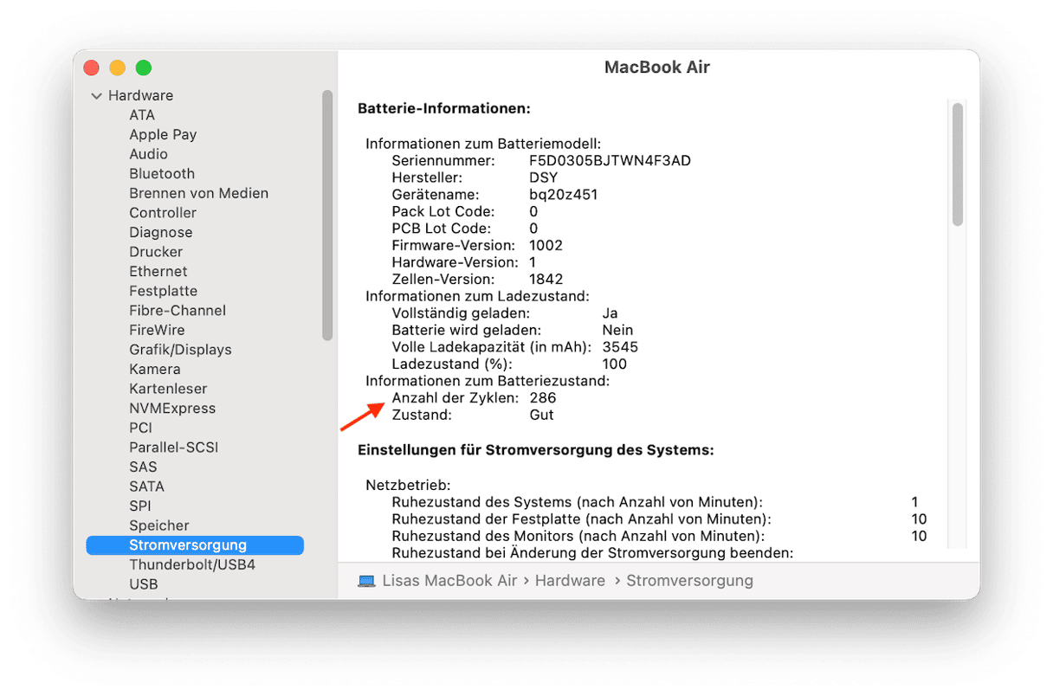This screenshot has height=696, width=1053.
Task: Click the Hardware-Version label
Action: pyautogui.click(x=455, y=262)
